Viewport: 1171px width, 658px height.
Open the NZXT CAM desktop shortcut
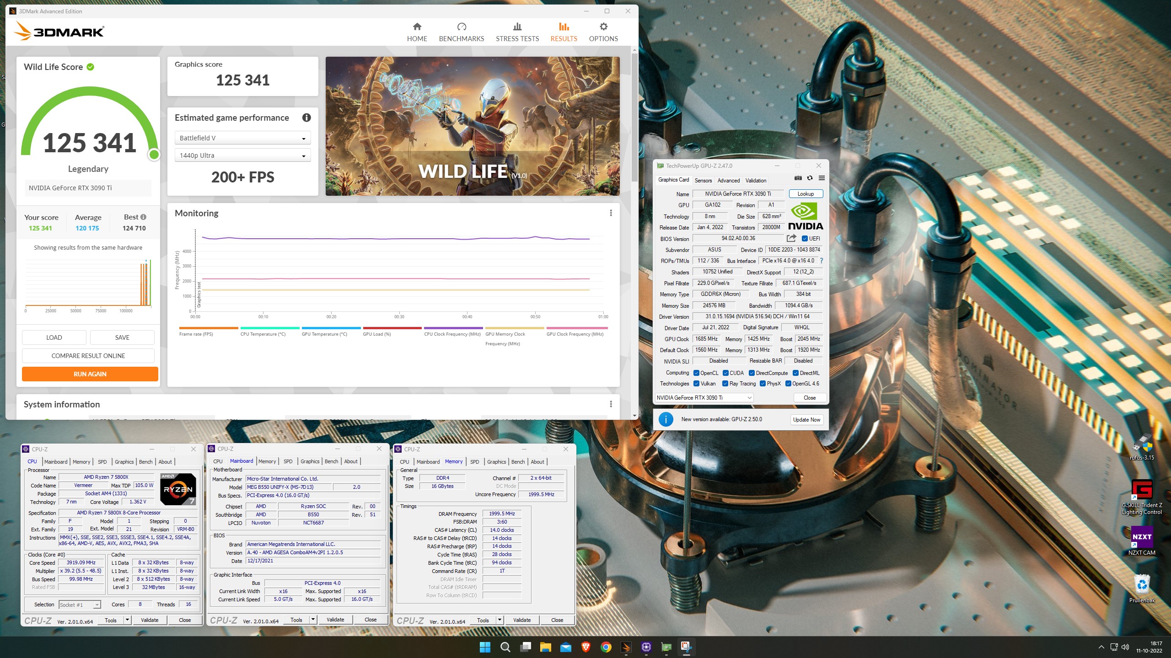[1142, 540]
